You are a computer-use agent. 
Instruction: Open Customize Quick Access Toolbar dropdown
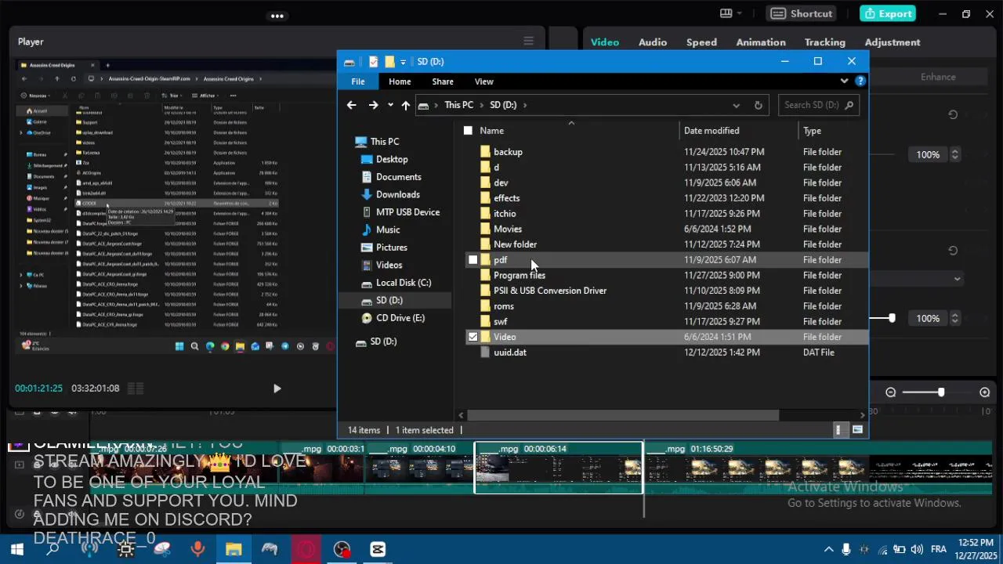point(403,62)
